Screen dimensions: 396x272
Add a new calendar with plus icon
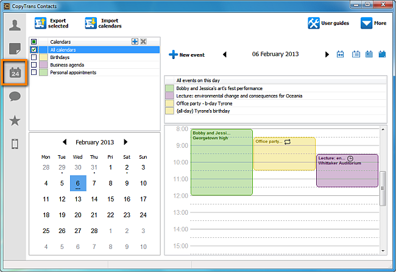pyautogui.click(x=135, y=41)
